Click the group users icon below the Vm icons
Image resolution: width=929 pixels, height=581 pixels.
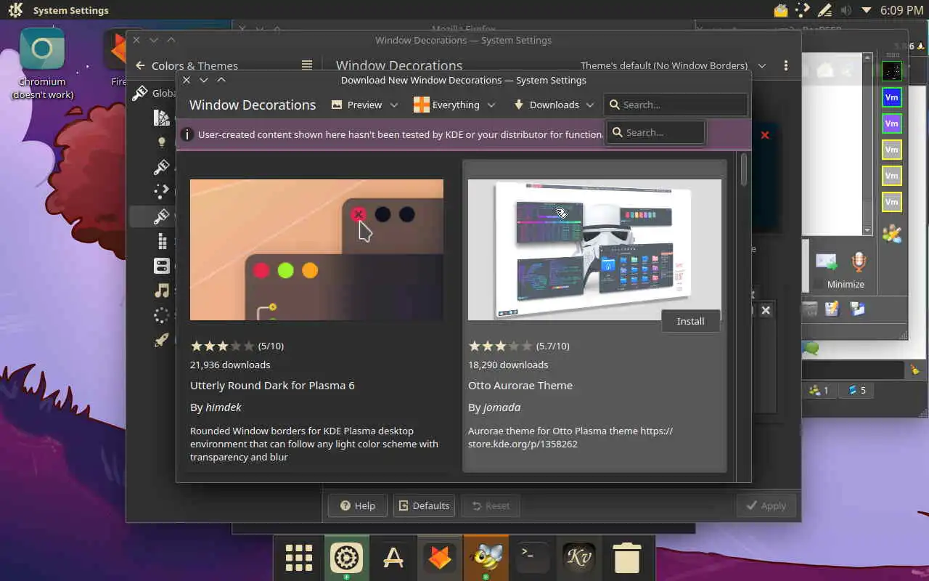891,234
